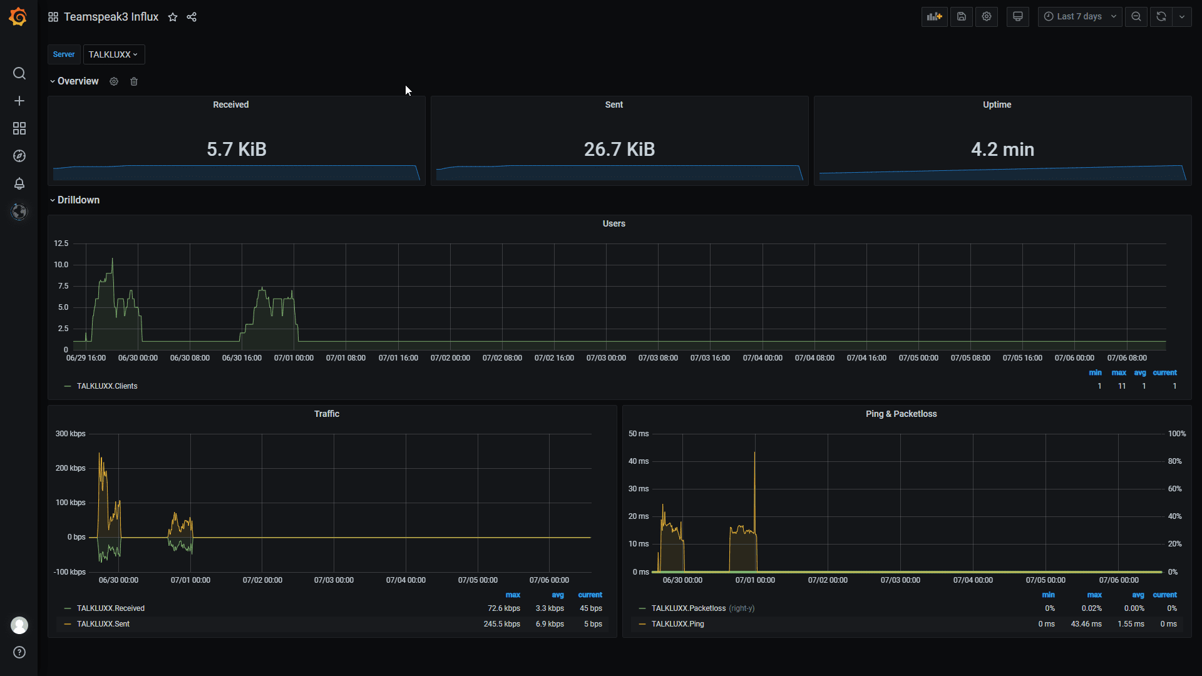Sort Users legend by min column
The height and width of the screenshot is (676, 1202).
coord(1095,373)
